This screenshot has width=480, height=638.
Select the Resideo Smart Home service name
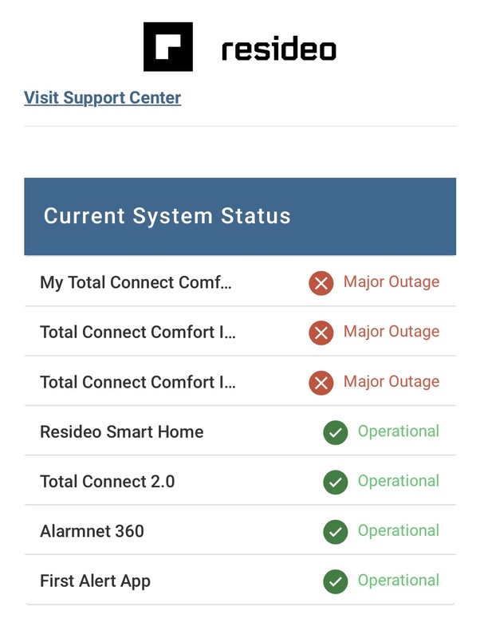click(122, 432)
